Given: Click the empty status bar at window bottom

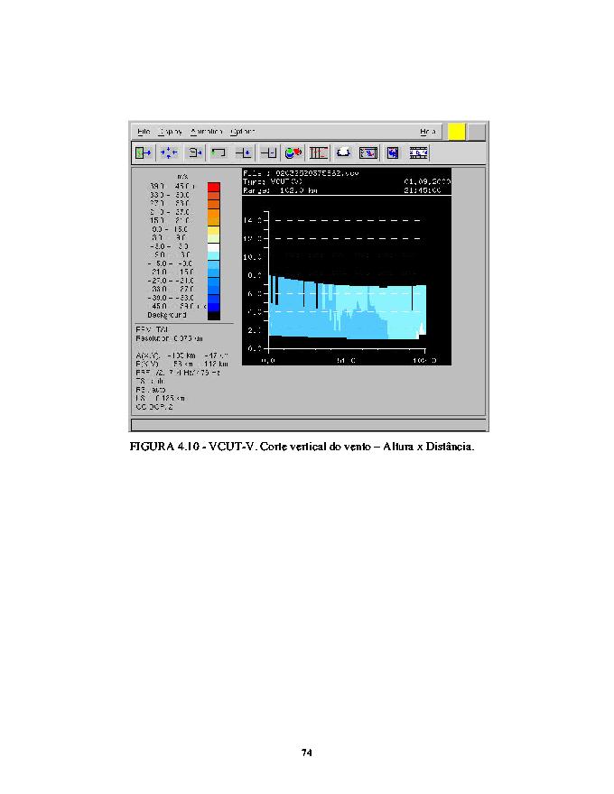Looking at the screenshot, I should click(309, 424).
